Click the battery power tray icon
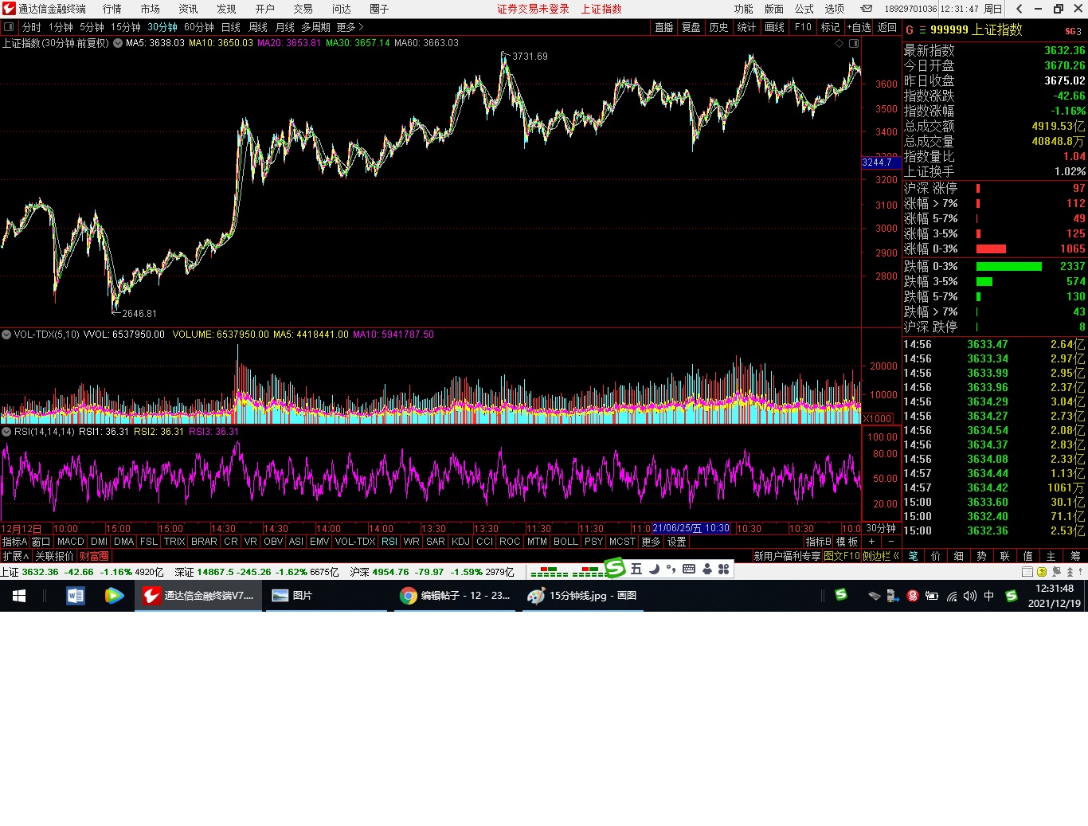The width and height of the screenshot is (1088, 826). click(931, 596)
